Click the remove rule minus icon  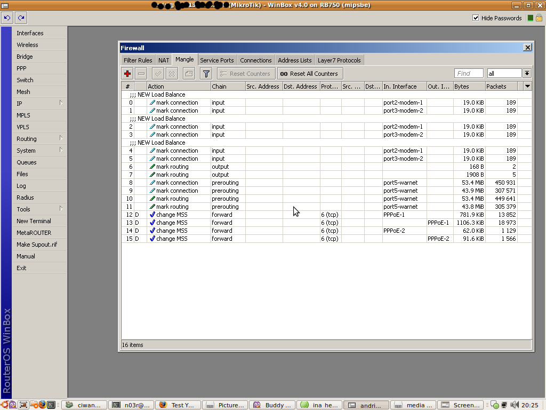(141, 74)
